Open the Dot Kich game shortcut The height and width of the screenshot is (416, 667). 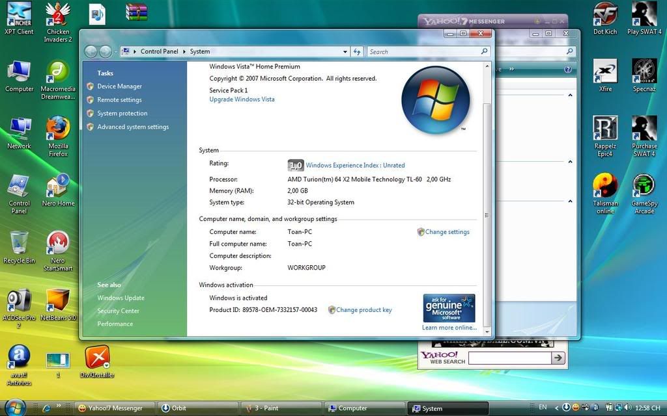click(605, 19)
